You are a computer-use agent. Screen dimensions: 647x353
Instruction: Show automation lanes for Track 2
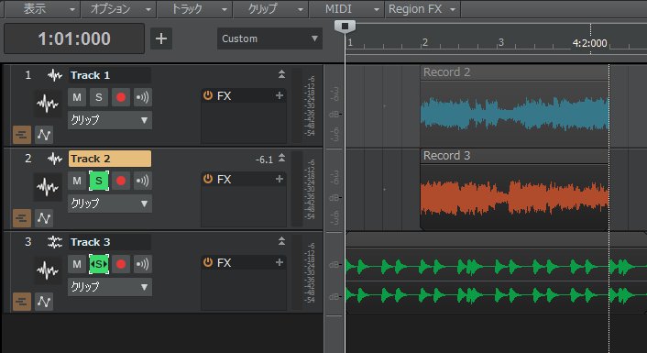44,218
